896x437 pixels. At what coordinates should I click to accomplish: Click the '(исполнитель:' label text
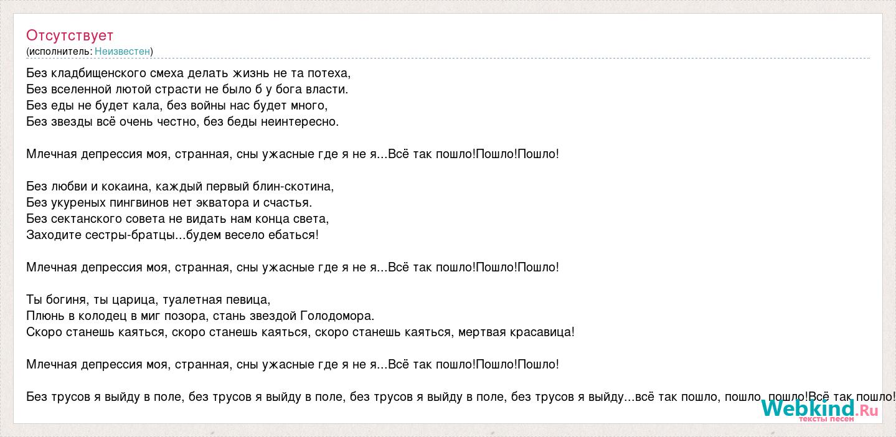(x=59, y=51)
